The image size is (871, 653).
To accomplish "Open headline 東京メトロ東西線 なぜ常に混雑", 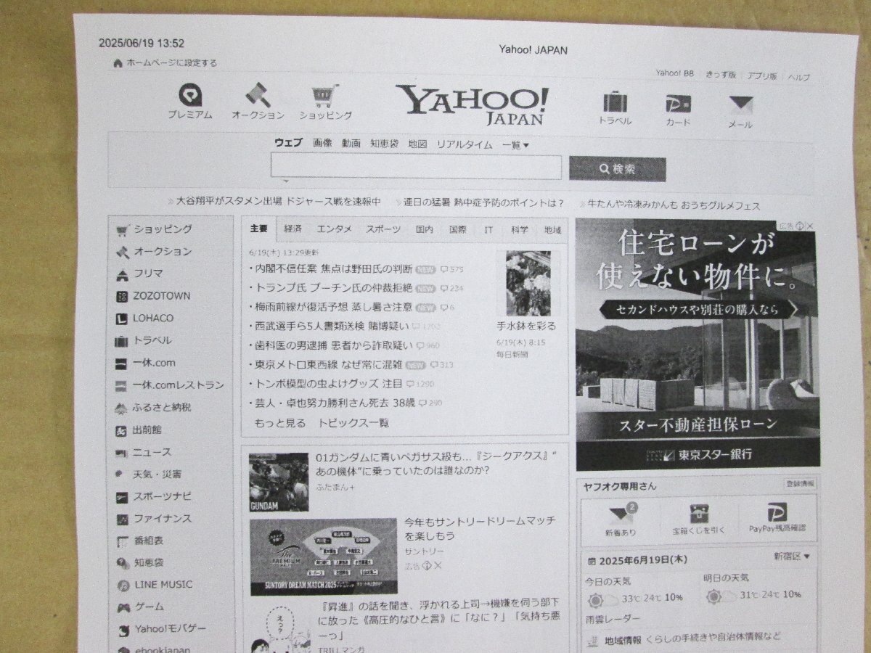I will (327, 364).
